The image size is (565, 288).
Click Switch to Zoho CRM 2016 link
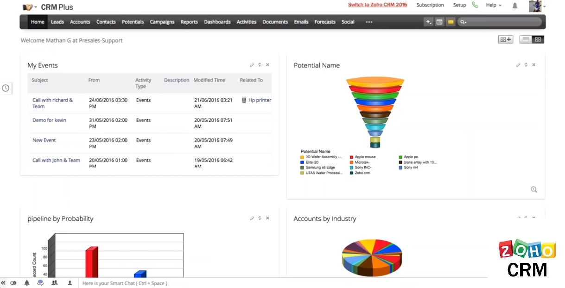(378, 5)
